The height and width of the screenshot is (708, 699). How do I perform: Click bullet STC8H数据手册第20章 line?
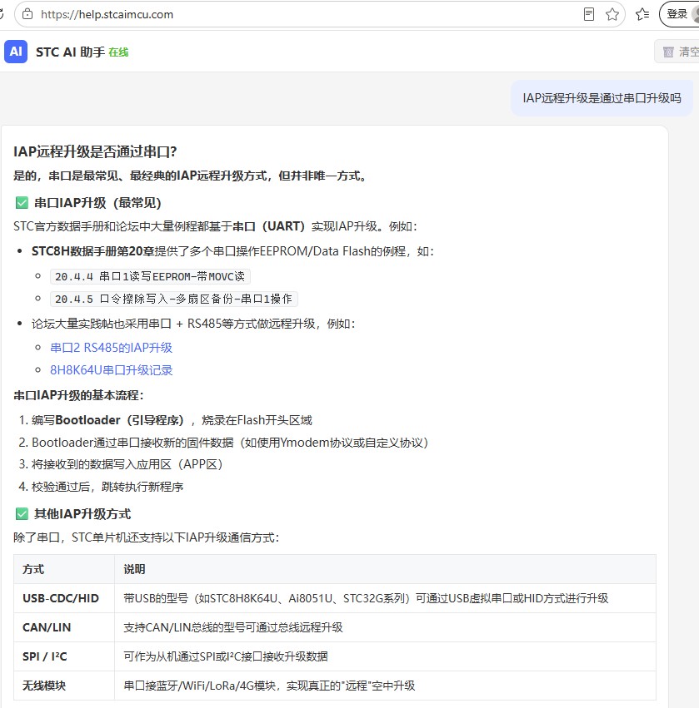(x=232, y=251)
